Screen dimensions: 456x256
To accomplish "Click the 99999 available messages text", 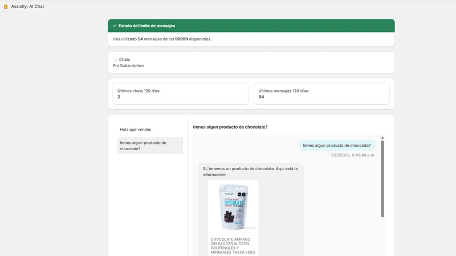I will (x=181, y=39).
